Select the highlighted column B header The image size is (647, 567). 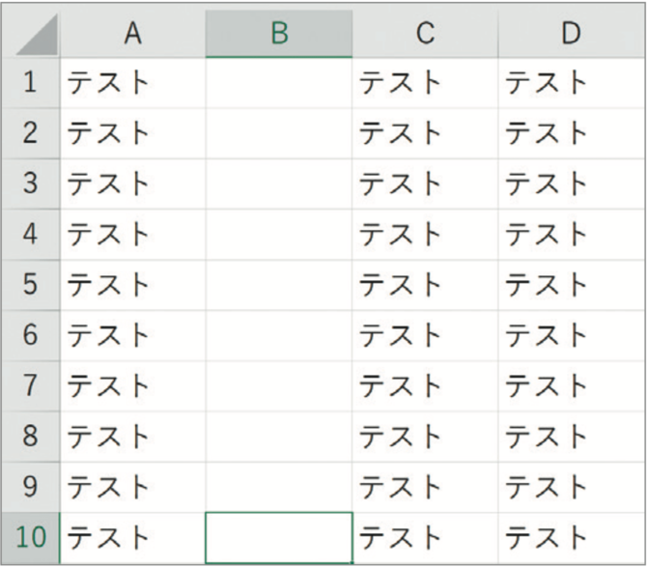pos(279,33)
